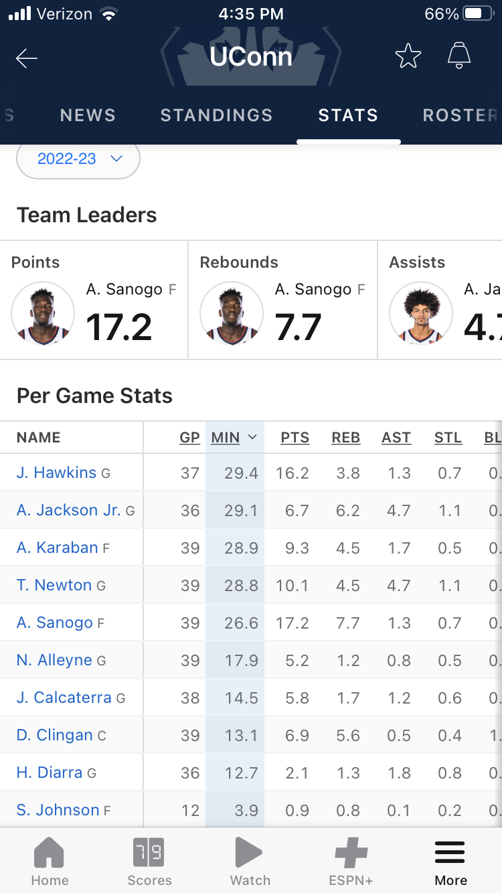Screen dimensions: 502x893
Task: Toggle the MIN column sort arrow
Action: [x=252, y=437]
